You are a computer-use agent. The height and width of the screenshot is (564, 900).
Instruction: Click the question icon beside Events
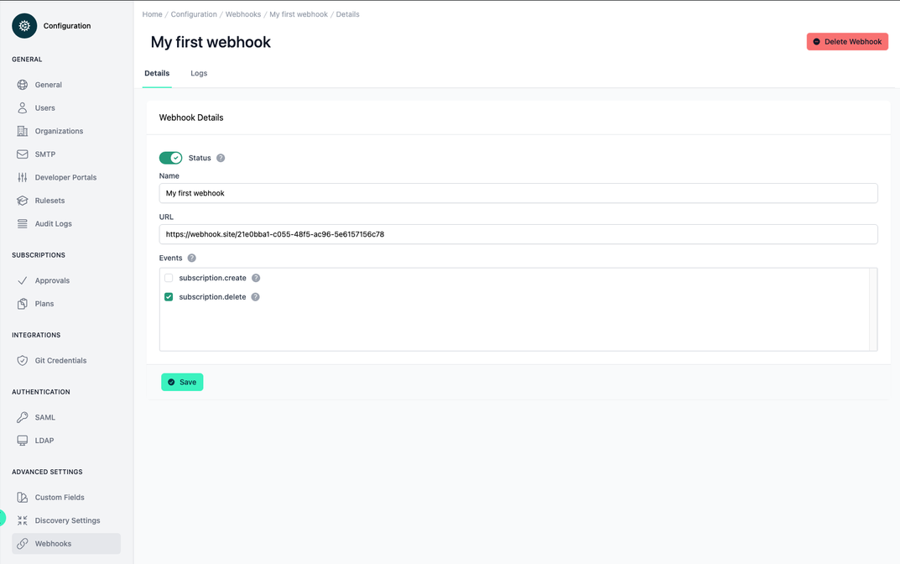coord(191,258)
